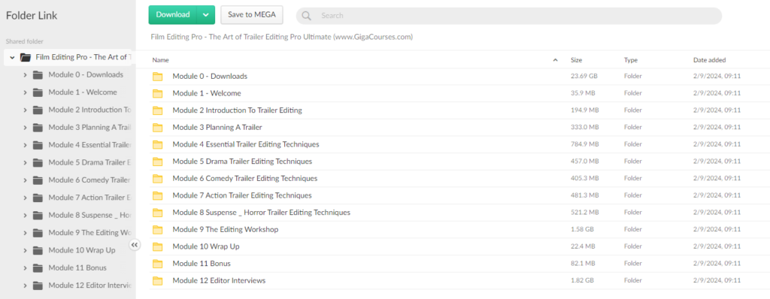The height and width of the screenshot is (299, 770).
Task: Click sidebar folder icon next to Module 8 Suspense
Action: 38,215
